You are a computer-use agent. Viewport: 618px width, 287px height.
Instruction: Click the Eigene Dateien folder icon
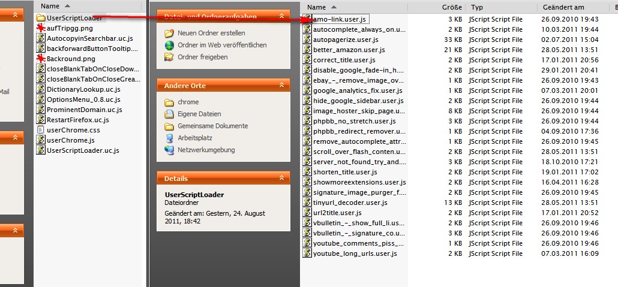(x=169, y=114)
